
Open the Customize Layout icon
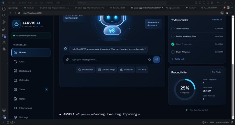(196, 3)
